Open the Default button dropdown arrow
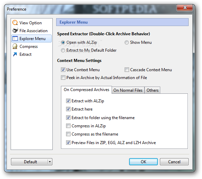The width and height of the screenshot is (202, 179). (50, 162)
